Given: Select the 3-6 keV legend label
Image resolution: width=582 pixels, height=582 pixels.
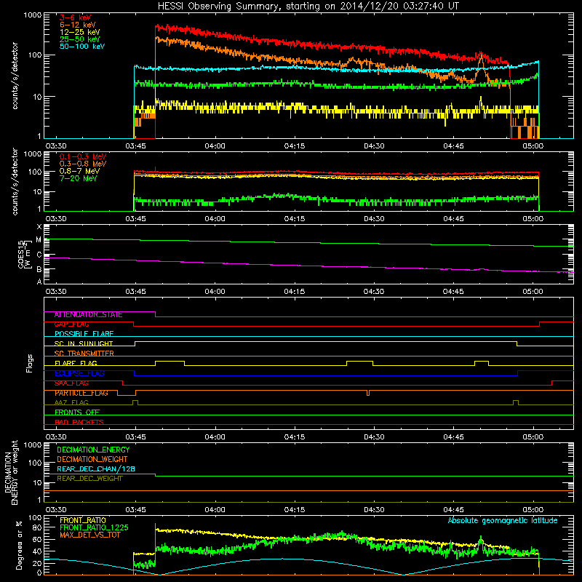Looking at the screenshot, I should tap(76, 17).
